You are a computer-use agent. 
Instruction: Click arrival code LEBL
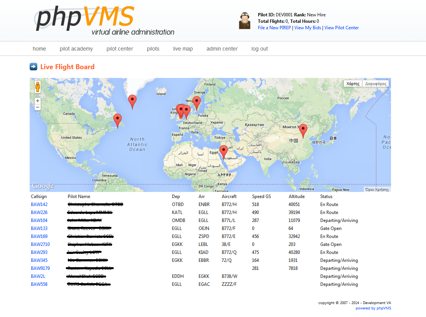[x=203, y=244]
